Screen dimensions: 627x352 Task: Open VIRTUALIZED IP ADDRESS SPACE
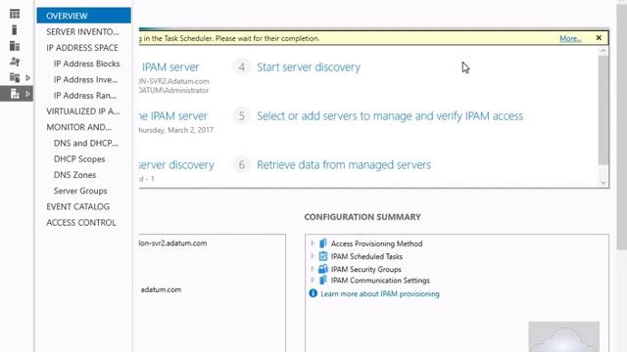[83, 111]
